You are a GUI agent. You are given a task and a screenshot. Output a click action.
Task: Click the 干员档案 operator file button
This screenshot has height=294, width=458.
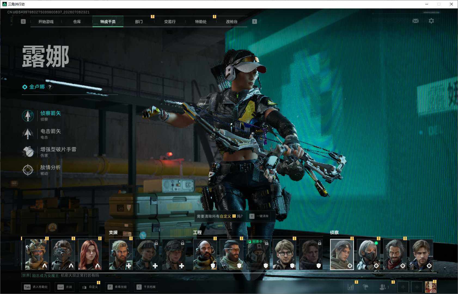tap(146, 287)
